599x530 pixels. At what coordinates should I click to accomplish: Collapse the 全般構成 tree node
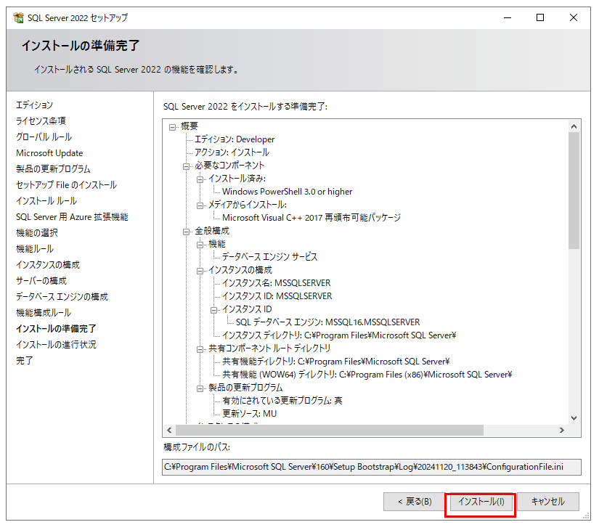tap(187, 231)
